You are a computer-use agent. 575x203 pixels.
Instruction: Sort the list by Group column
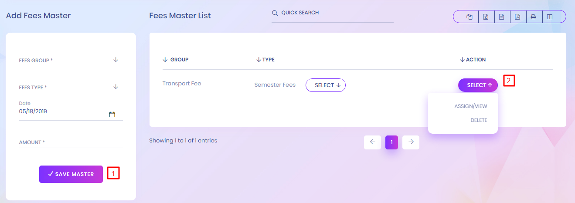[176, 60]
